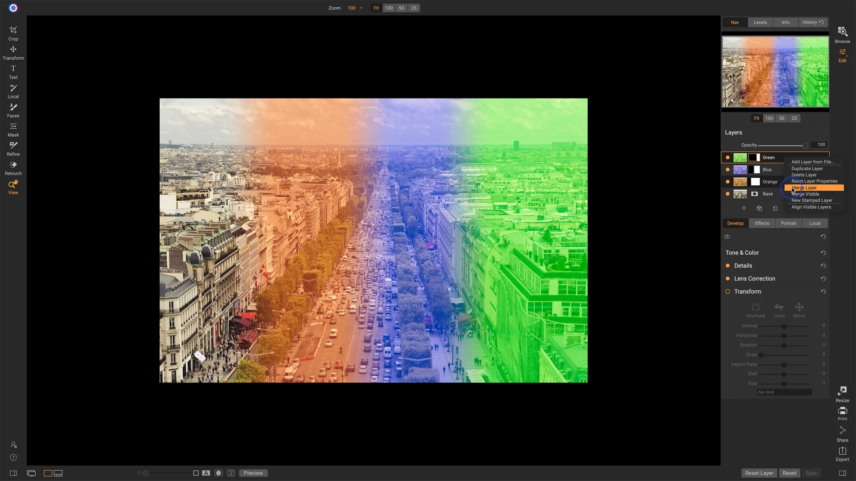Toggle visibility of the Base layer
This screenshot has width=856, height=481.
(x=728, y=194)
